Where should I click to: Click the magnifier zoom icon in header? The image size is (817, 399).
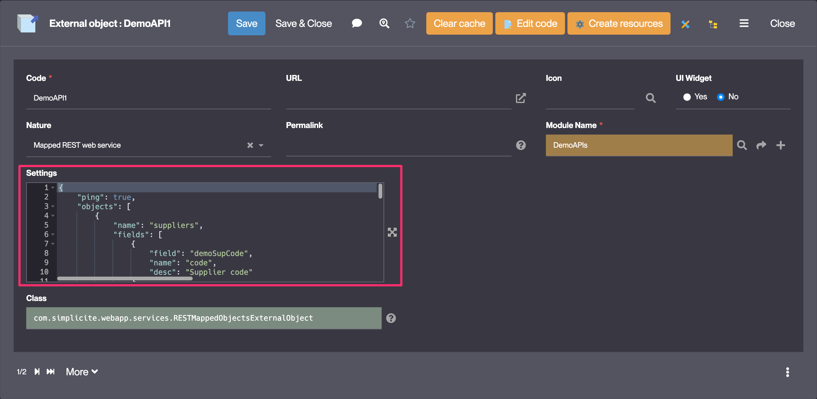pos(384,23)
